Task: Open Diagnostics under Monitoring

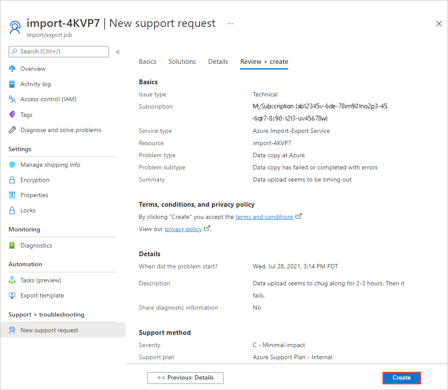Action: click(36, 245)
